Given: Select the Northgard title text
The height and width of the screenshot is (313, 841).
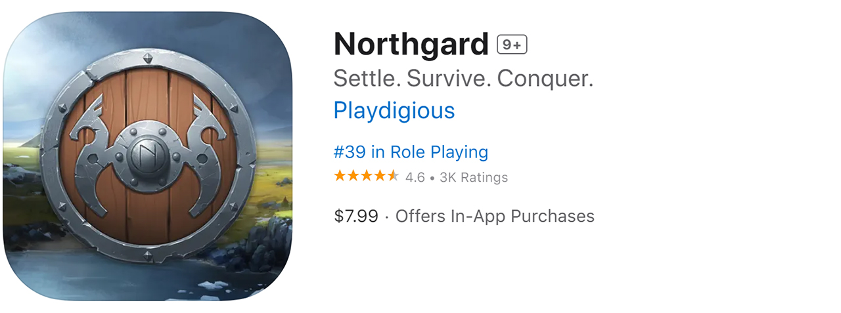Looking at the screenshot, I should 411,45.
